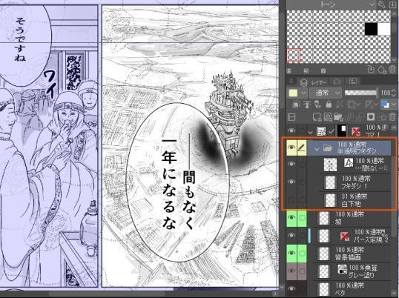The image size is (399, 298).
Task: Toggle edit checkbox on 城 layer
Action: [x=302, y=218]
